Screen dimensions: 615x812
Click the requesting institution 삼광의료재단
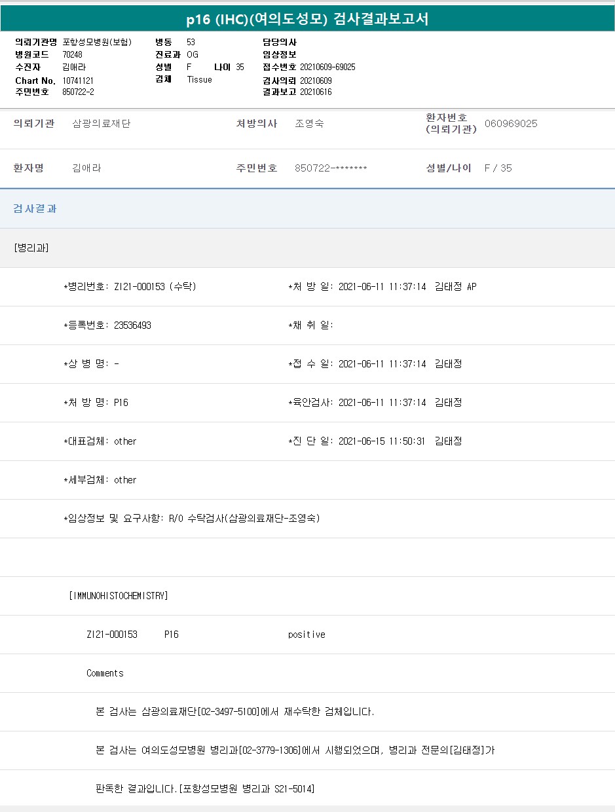tap(101, 124)
